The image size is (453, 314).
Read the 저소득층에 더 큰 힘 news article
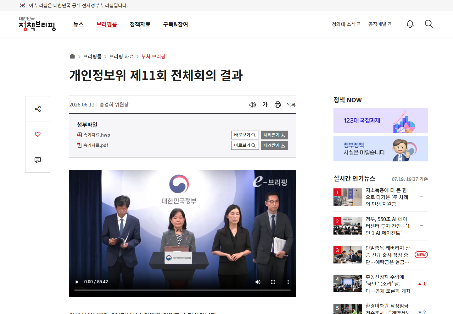pyautogui.click(x=387, y=197)
